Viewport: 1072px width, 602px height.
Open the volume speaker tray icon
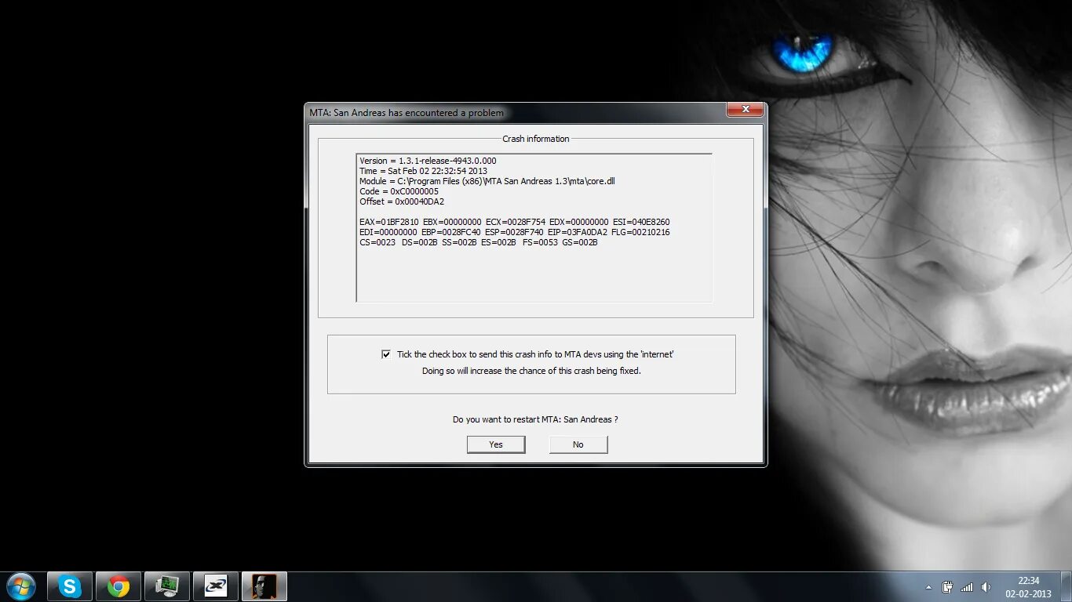[986, 587]
